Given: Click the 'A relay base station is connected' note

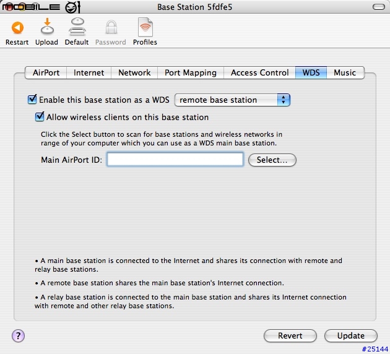Looking at the screenshot, I should pos(190,301).
